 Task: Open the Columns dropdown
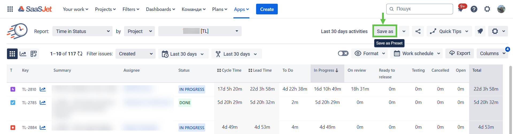tap(492, 54)
